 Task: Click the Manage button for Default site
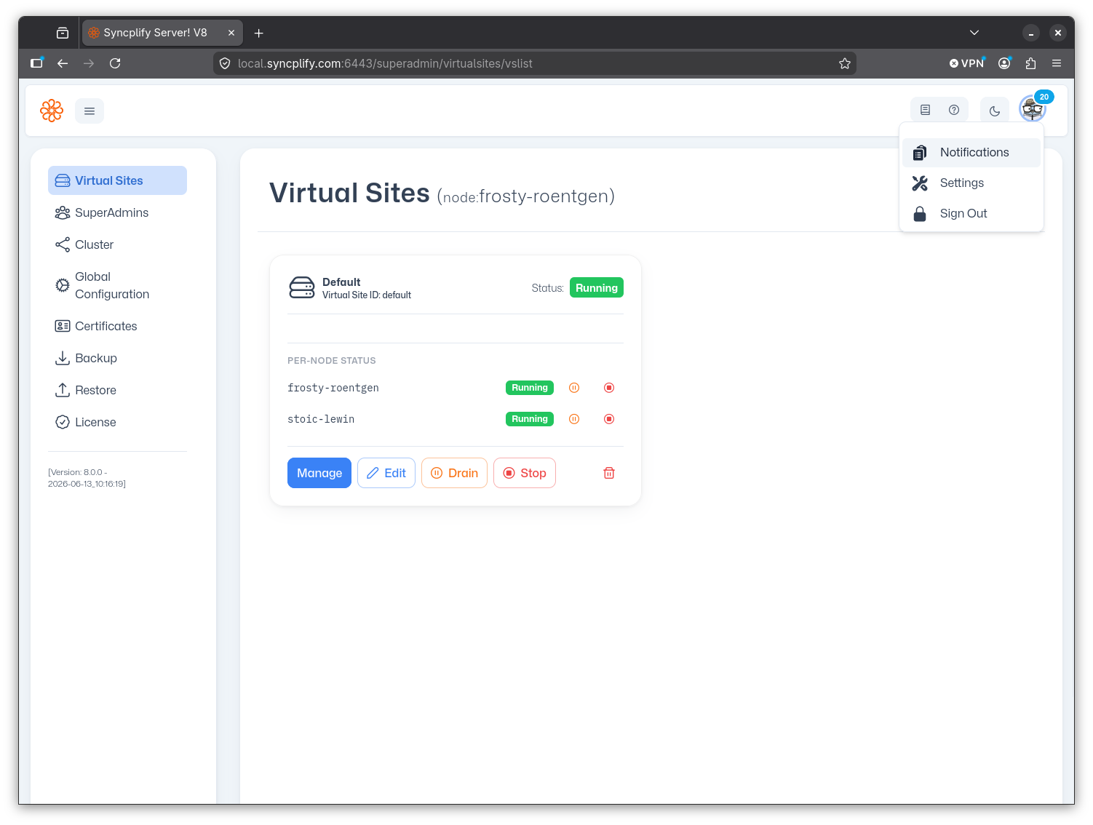click(319, 473)
